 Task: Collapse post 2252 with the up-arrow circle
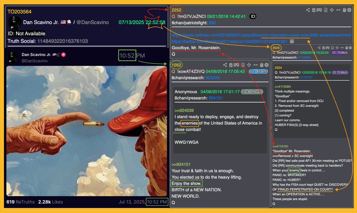coord(349,10)
